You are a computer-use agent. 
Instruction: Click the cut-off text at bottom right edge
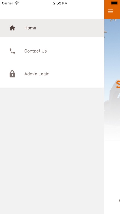119,200
